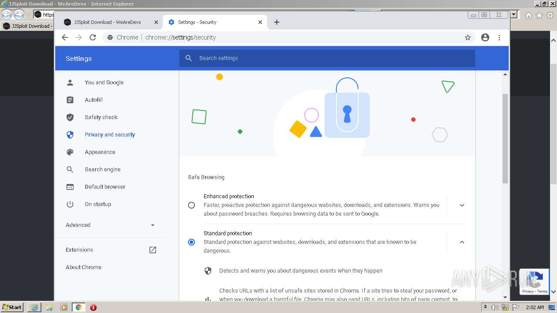Reload the Chrome settings page
Viewport: 557px width, 313px height.
point(93,37)
